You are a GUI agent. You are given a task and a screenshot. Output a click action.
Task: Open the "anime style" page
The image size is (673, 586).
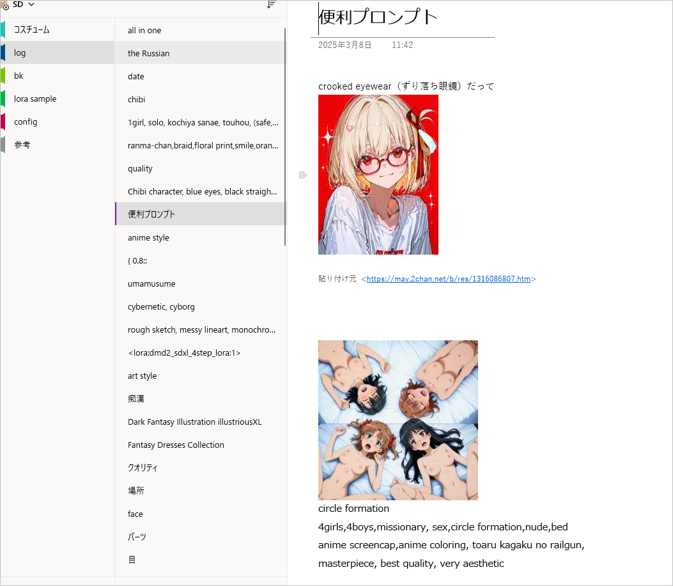(148, 237)
